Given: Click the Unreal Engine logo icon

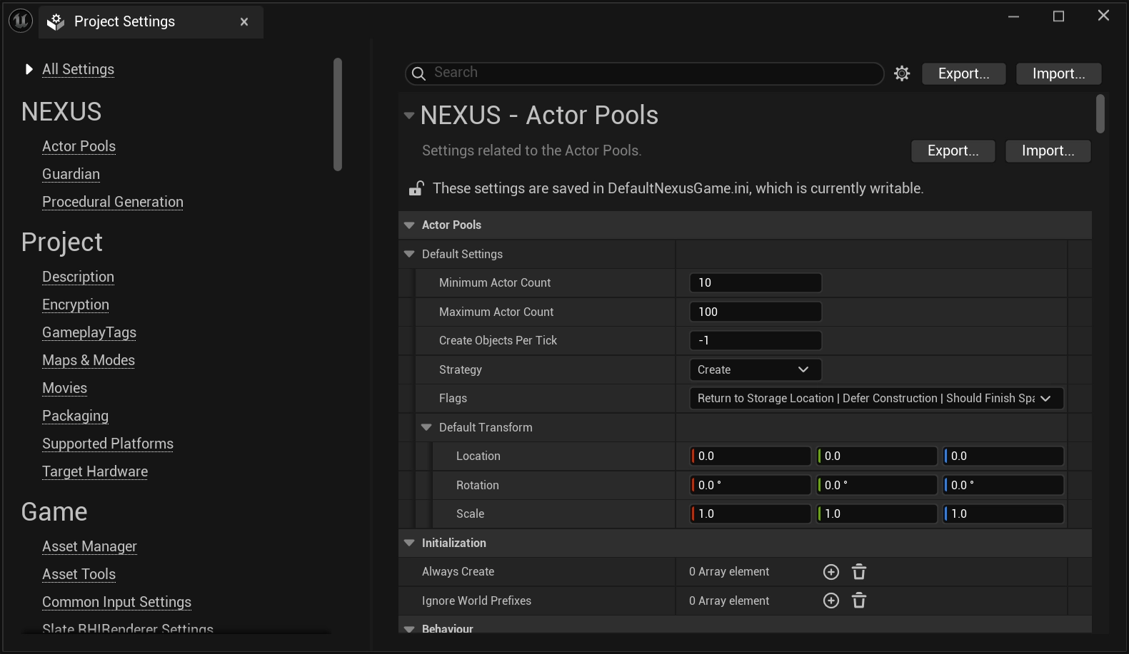Looking at the screenshot, I should tap(21, 21).
